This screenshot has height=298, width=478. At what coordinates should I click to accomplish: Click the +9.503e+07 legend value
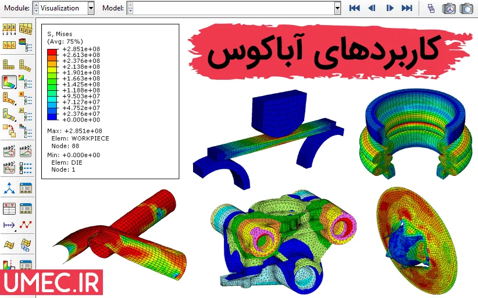81,96
